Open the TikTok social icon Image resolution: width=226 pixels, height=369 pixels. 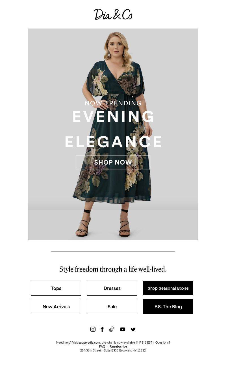(112, 329)
